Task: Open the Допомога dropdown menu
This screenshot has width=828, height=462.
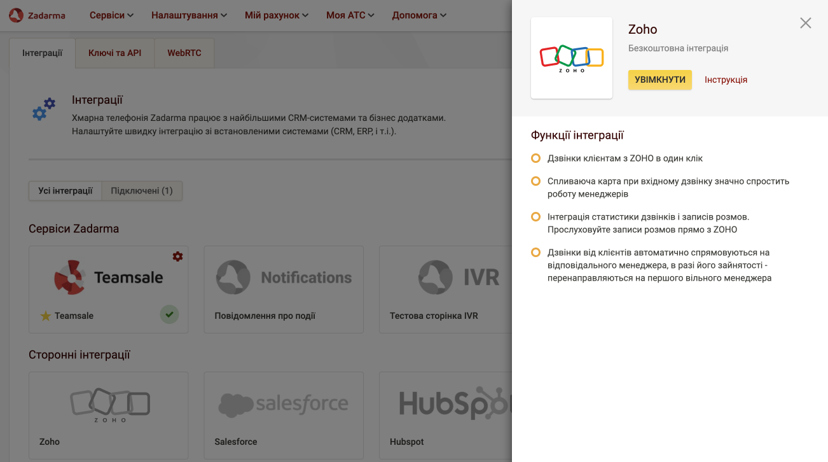Action: (419, 15)
